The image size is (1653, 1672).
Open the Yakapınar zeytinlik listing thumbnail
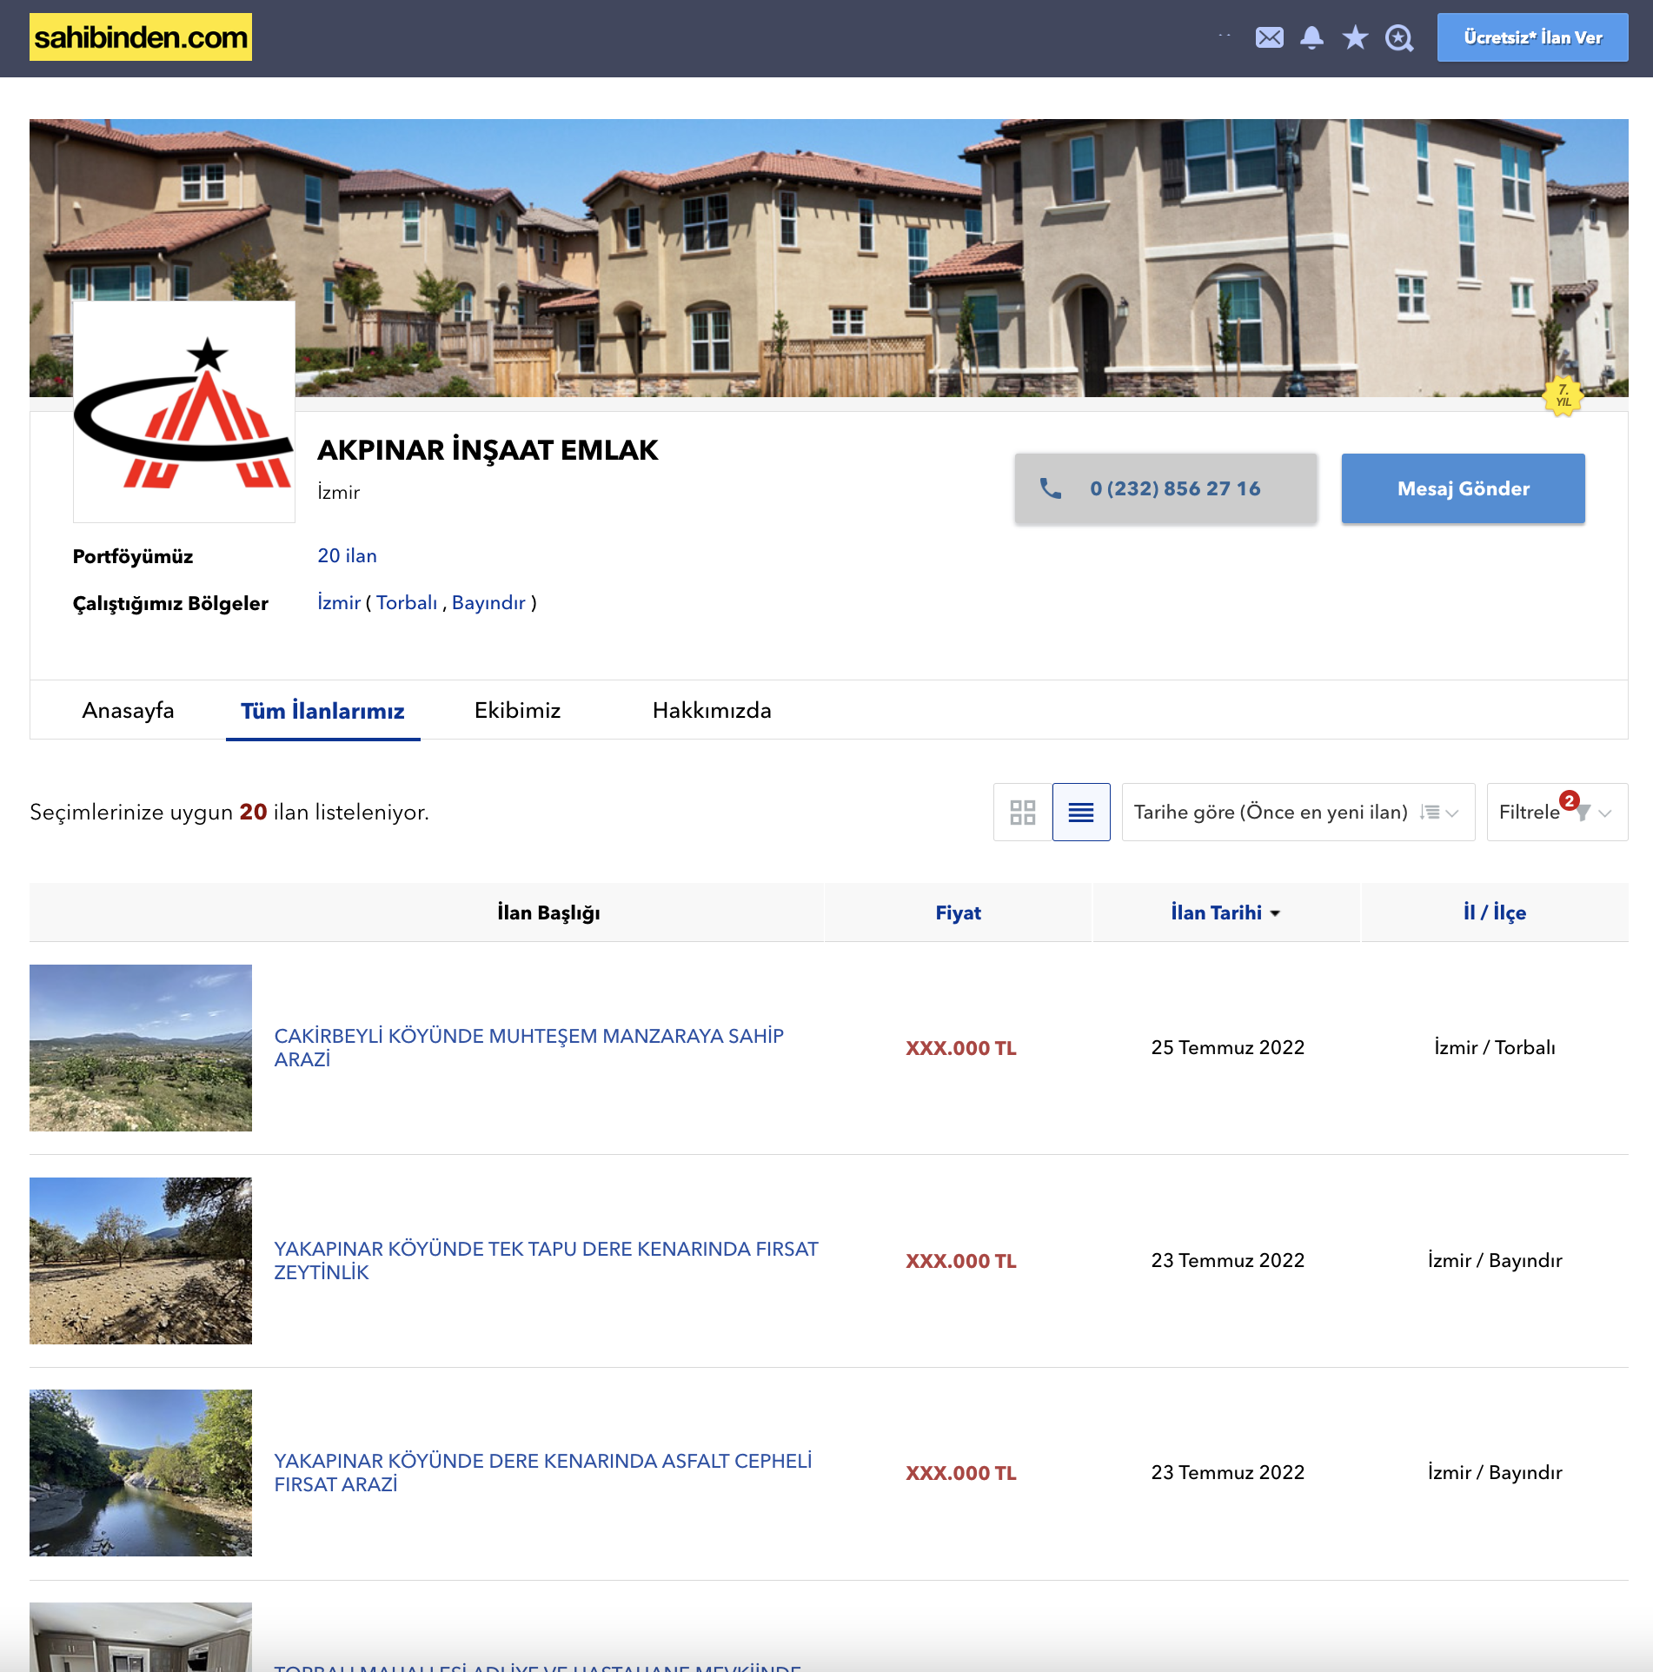[x=141, y=1260]
